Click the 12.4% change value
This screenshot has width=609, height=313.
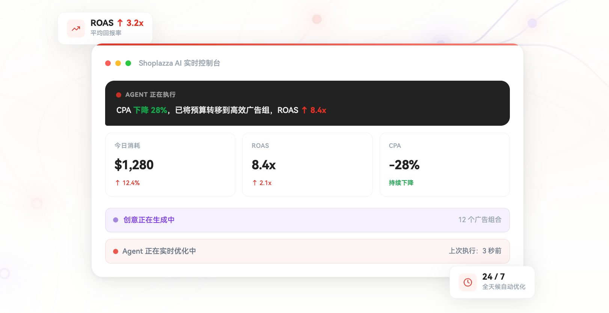(131, 183)
